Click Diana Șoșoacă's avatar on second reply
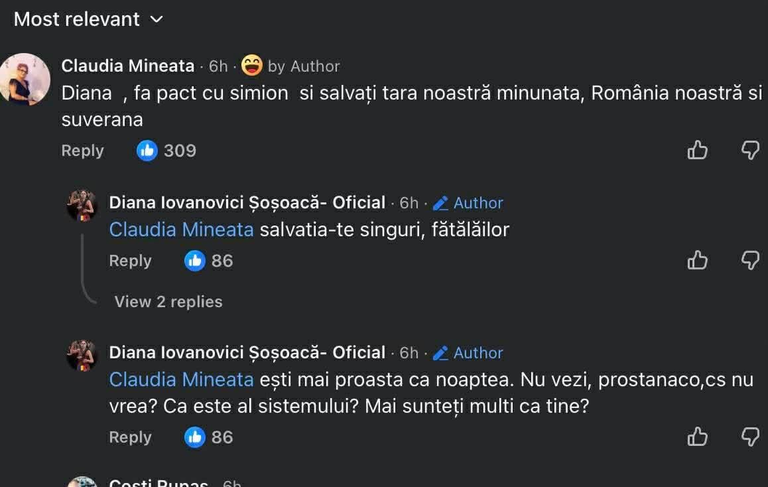This screenshot has height=487, width=768. click(83, 356)
